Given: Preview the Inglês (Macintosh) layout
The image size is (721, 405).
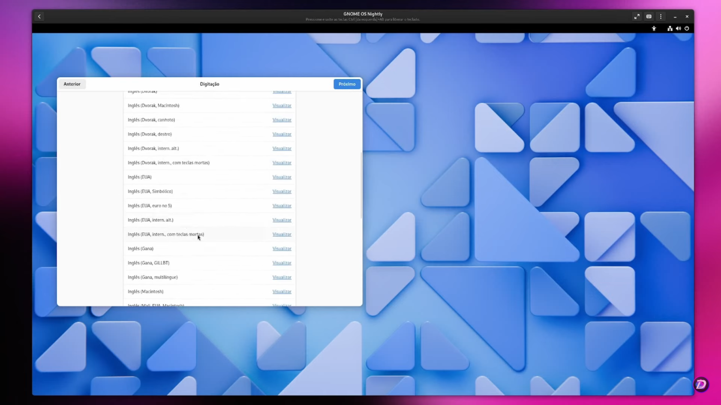Looking at the screenshot, I should pos(282,291).
